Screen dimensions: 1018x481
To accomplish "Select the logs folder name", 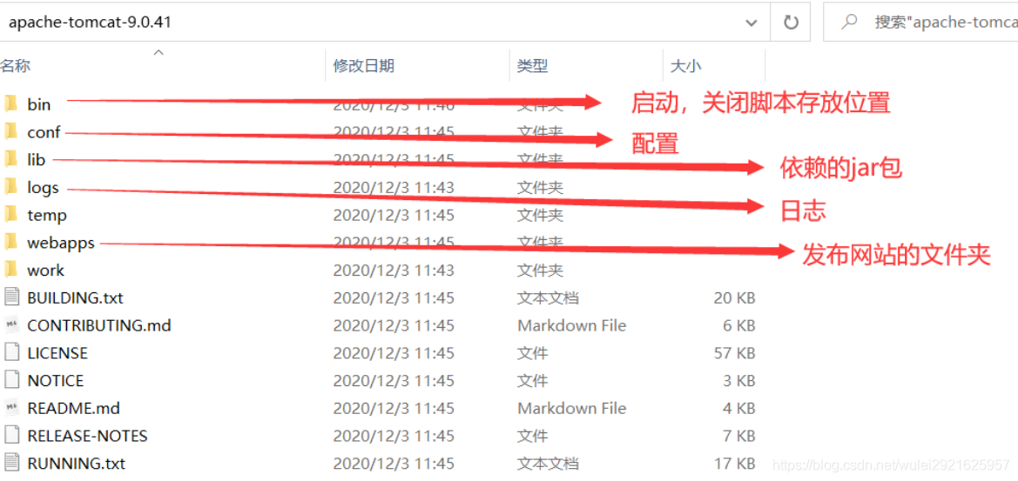I will pyautogui.click(x=43, y=188).
